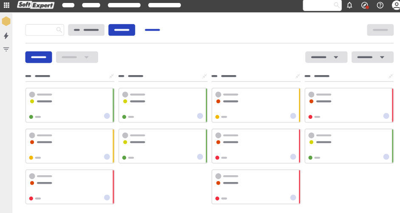Open the compass icon with red badge
400x213 pixels.
[364, 6]
